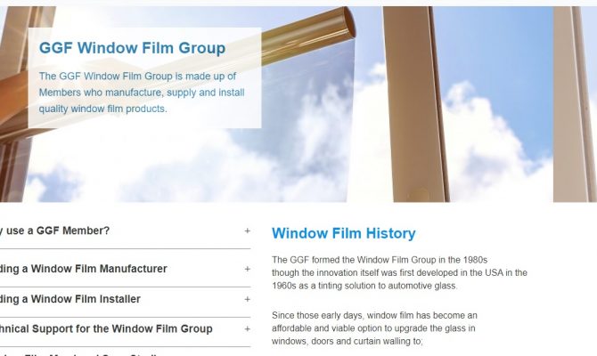Click paragraph 'The GGF formed the Window Film Group'
Image resolution: width=597 pixels, height=356 pixels.
click(399, 272)
